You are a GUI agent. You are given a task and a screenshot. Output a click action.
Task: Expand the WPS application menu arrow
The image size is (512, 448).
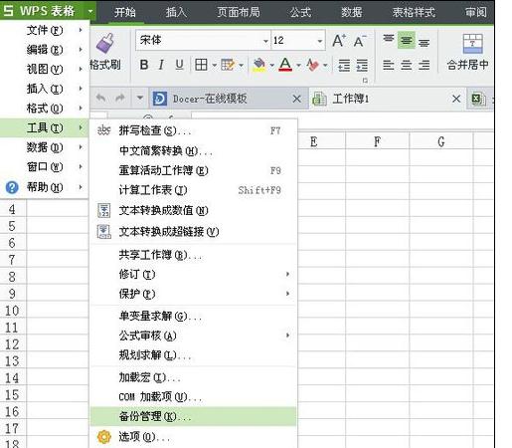90,11
